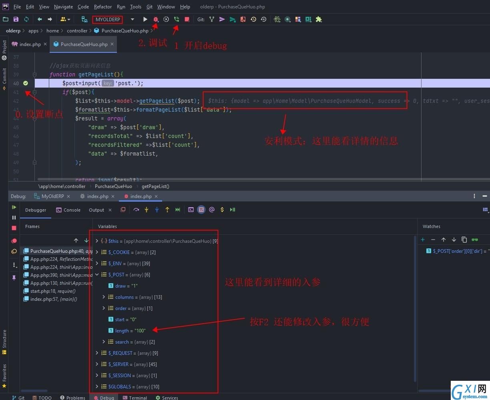Click the Synchronize/reload toolbar icon
Screen dimensions: 490x400
(x=26, y=19)
